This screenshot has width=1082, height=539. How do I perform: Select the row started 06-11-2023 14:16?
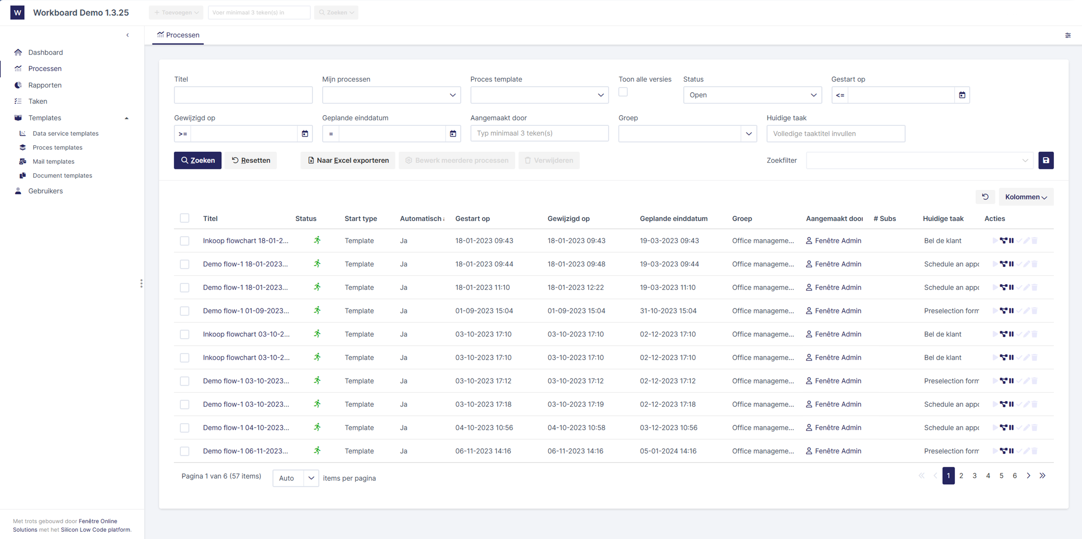tap(184, 451)
